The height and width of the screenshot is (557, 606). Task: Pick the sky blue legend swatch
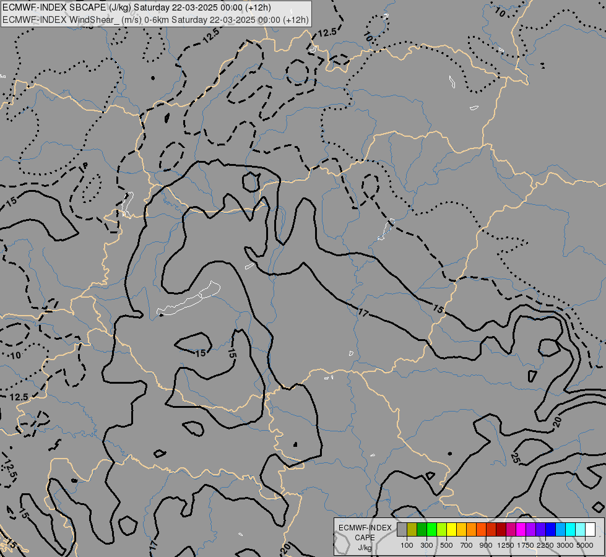click(x=561, y=529)
